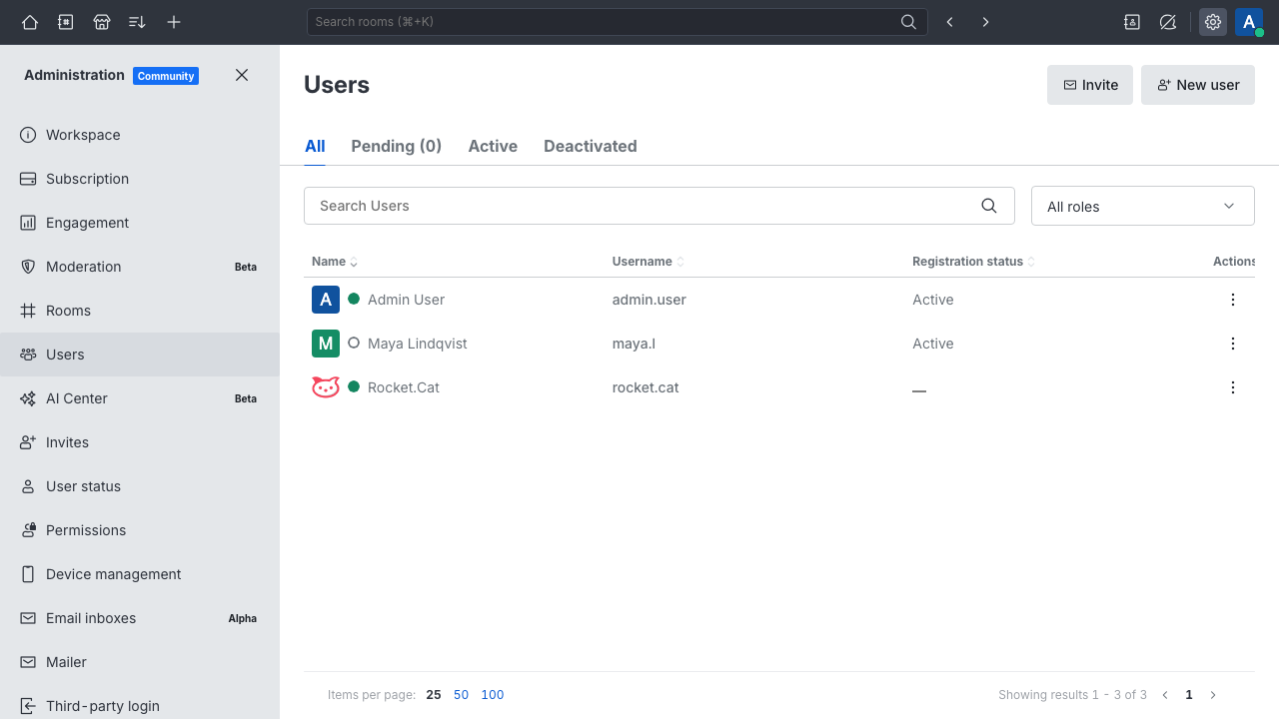Click the Rocket.Cat avatar
This screenshot has width=1279, height=719.
(326, 387)
